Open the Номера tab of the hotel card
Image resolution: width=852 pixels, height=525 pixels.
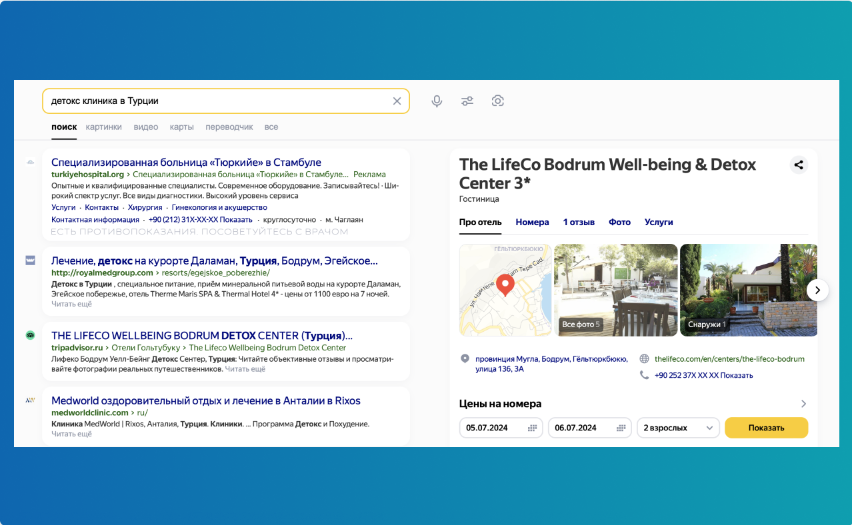tap(532, 222)
